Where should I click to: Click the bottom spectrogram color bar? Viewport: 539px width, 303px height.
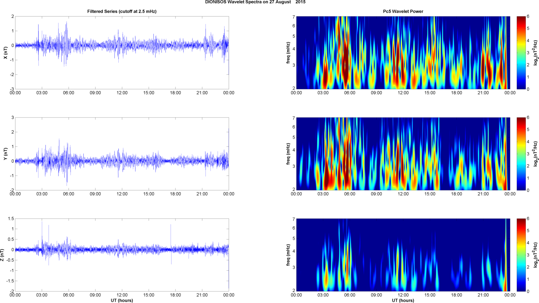tap(521, 255)
